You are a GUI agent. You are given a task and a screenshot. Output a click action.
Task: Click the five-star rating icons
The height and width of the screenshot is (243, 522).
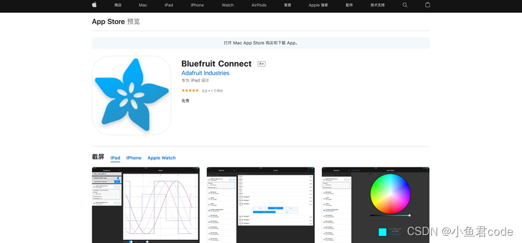pos(190,91)
